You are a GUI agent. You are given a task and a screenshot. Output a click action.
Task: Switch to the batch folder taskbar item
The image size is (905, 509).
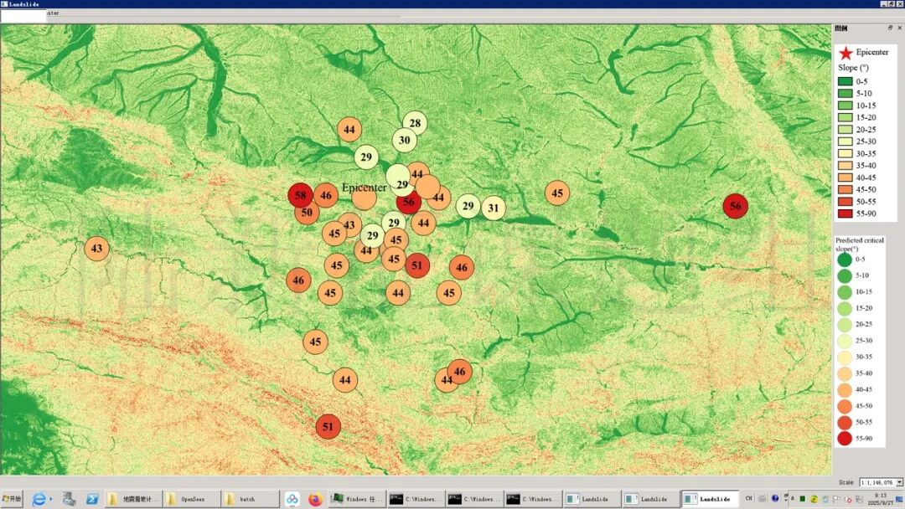coord(250,499)
